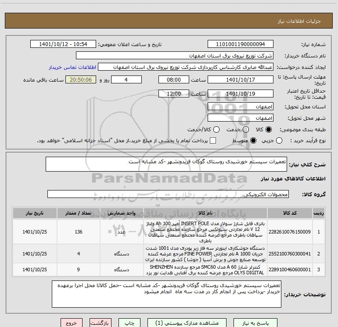Select the کد کالا column header
338x327 pixels.
pyautogui.click(x=290, y=213)
